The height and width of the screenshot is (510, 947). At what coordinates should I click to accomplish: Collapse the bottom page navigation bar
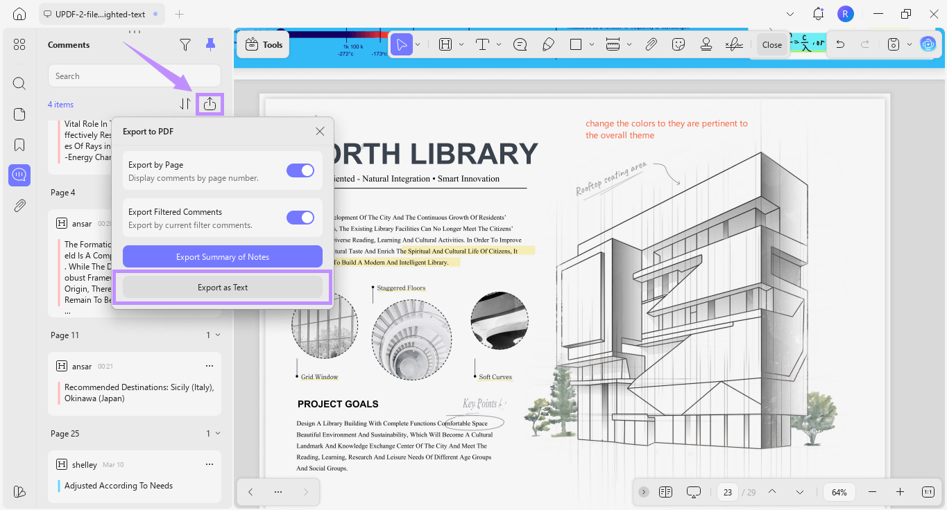tap(644, 492)
